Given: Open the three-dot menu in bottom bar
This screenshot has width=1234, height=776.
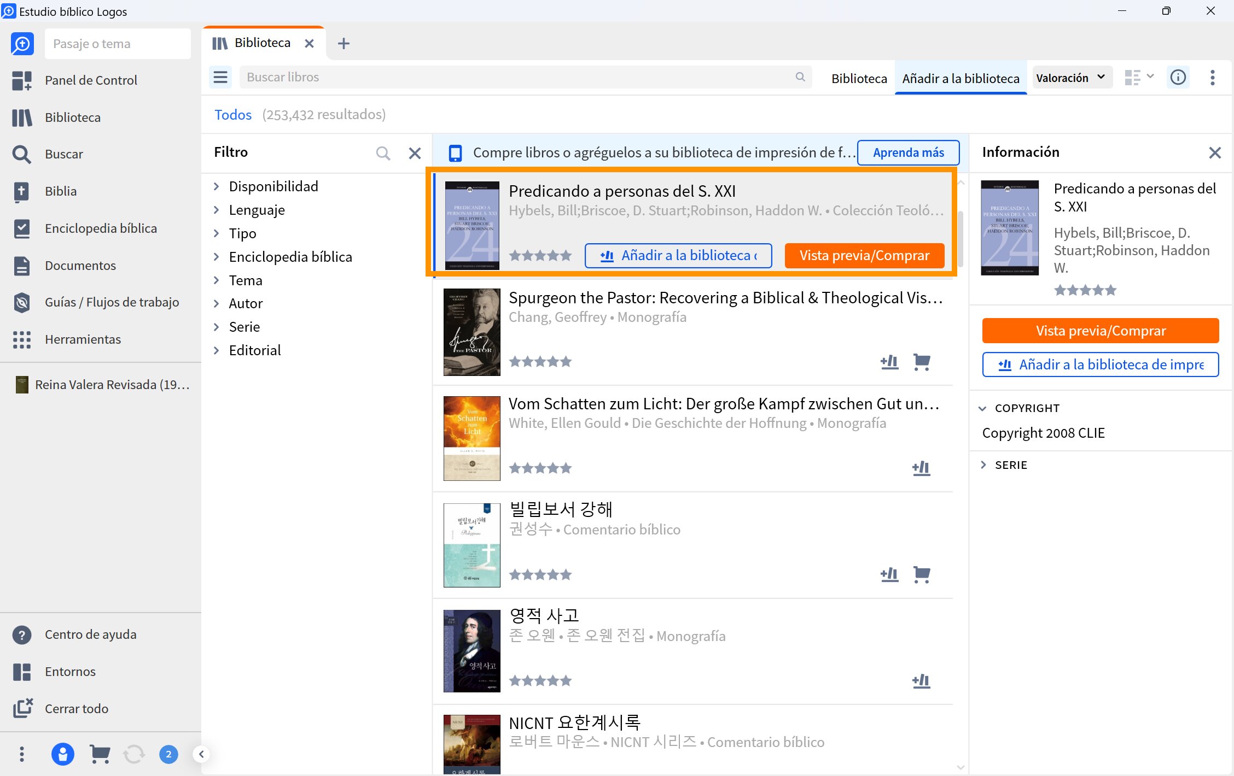Looking at the screenshot, I should pyautogui.click(x=22, y=755).
